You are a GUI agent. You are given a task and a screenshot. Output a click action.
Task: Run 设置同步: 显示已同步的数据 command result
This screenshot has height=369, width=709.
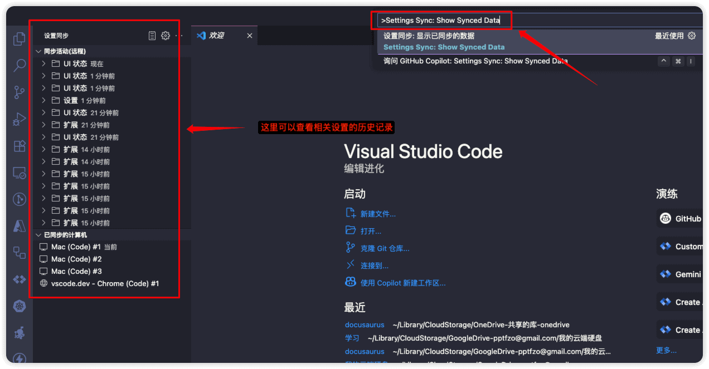[x=541, y=41]
